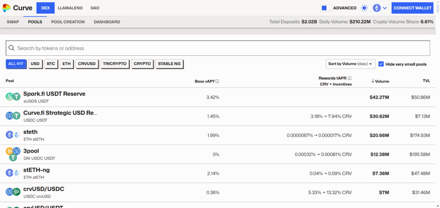Screen dimensions: 440x208
Task: Filter pools by STABLE NG
Action: click(169, 64)
